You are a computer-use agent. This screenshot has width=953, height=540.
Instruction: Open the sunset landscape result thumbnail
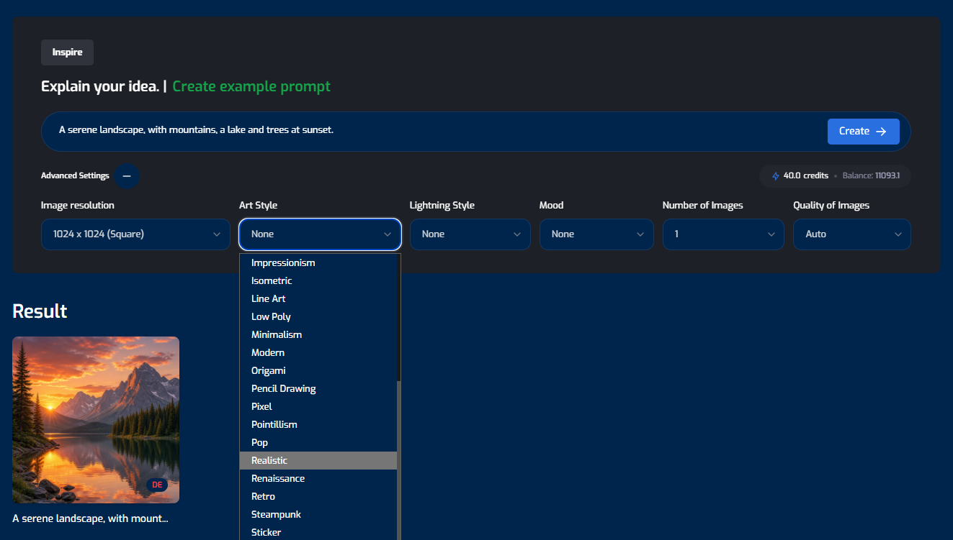point(96,420)
